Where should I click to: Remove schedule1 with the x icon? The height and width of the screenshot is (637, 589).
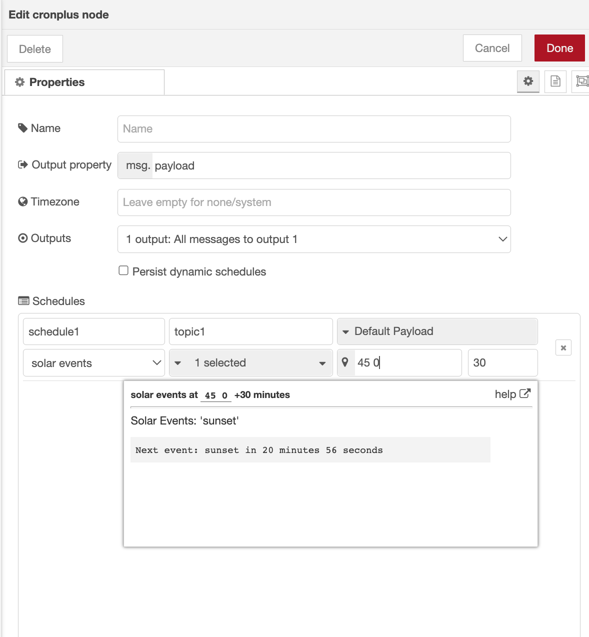pos(563,348)
